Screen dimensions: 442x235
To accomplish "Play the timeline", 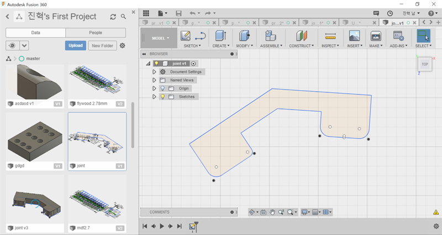I will click(162, 226).
